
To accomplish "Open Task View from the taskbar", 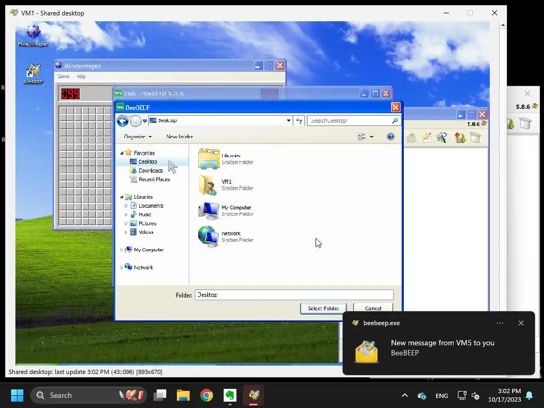I will 160,395.
